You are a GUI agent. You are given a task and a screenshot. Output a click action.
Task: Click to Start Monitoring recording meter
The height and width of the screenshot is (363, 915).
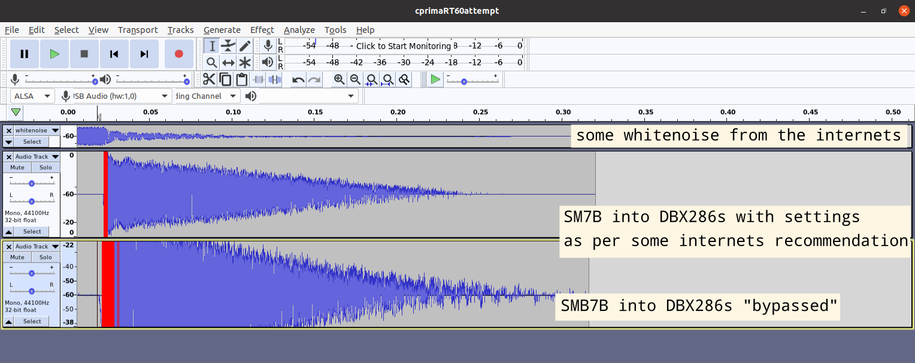coord(404,46)
